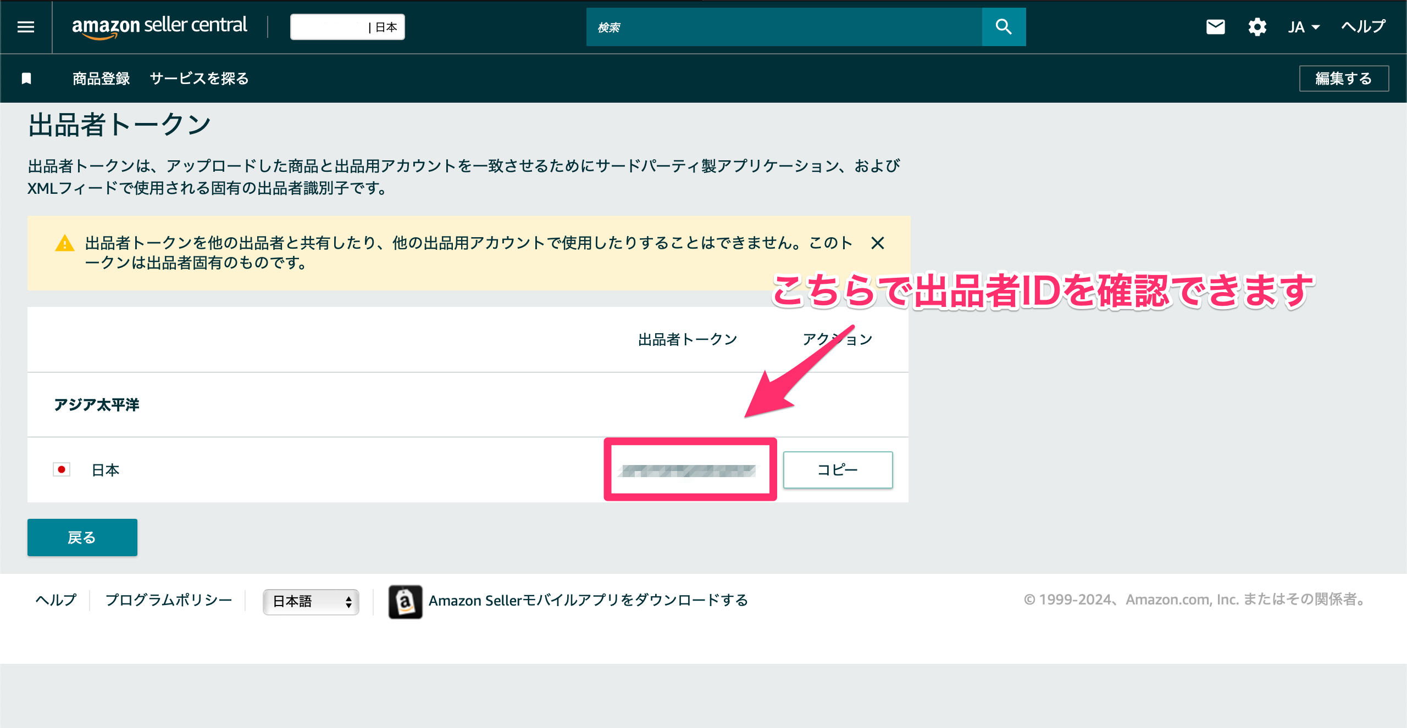1407x728 pixels.
Task: Click the Japan flag icon in the table
Action: [62, 470]
